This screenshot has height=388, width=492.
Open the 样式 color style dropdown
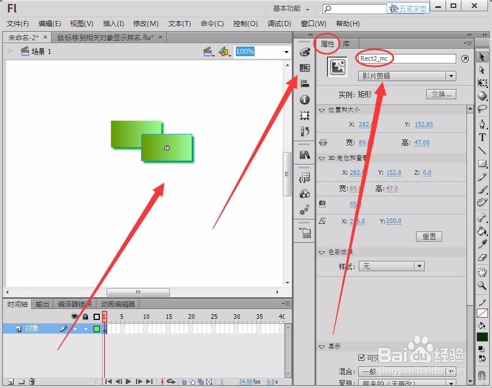(x=392, y=266)
